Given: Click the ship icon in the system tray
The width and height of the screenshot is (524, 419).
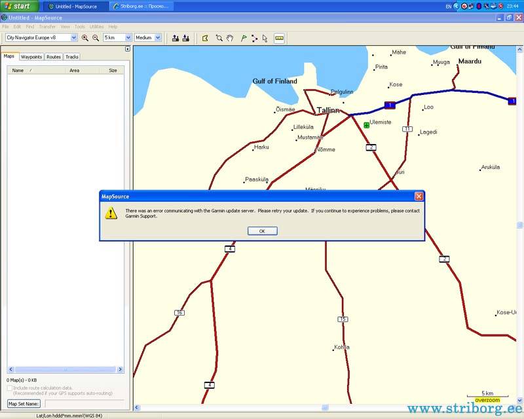Looking at the screenshot, I should point(494,6).
